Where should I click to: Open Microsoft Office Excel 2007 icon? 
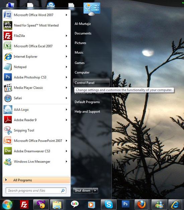[8, 46]
